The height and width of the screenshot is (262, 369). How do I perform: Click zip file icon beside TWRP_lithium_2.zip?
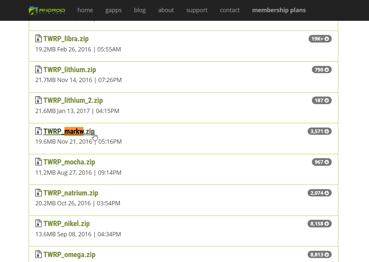[x=38, y=100]
